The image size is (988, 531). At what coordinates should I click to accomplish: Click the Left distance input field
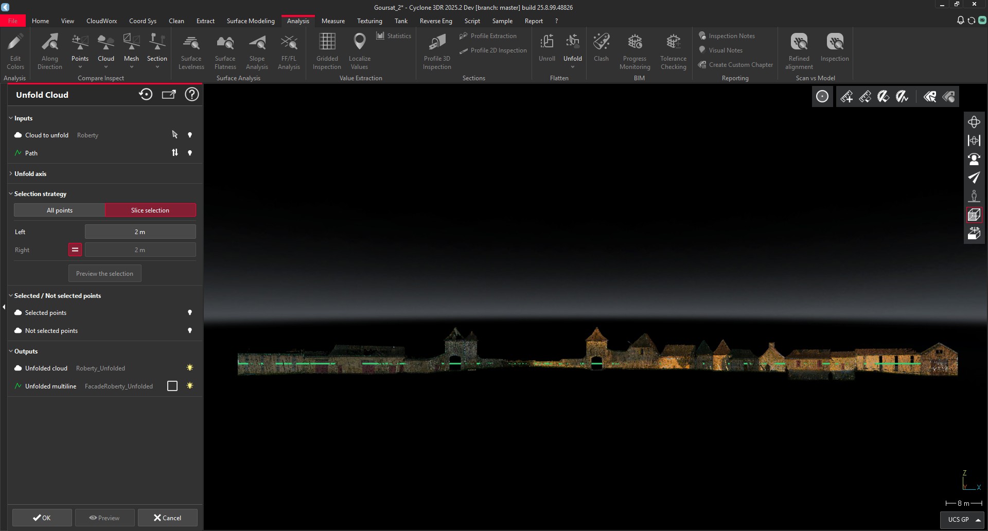click(140, 232)
